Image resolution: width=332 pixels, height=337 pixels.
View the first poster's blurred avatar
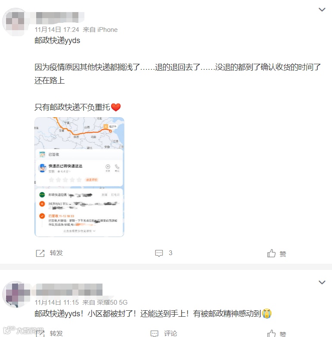coord(15,22)
